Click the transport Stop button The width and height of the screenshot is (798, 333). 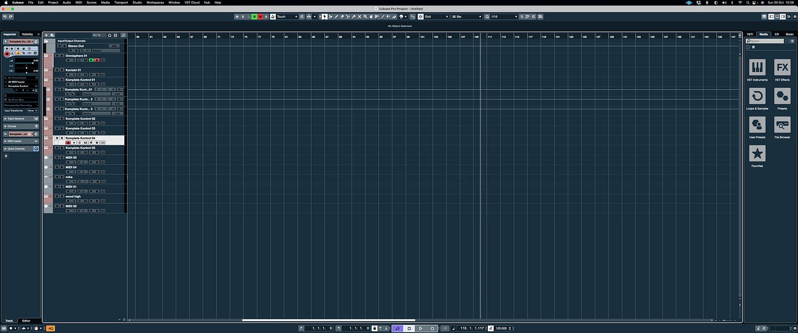(409, 328)
